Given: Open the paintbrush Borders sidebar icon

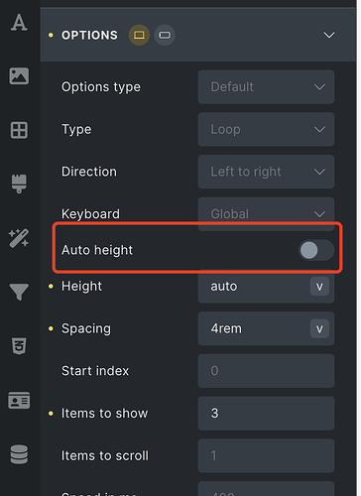Looking at the screenshot, I should tap(19, 184).
